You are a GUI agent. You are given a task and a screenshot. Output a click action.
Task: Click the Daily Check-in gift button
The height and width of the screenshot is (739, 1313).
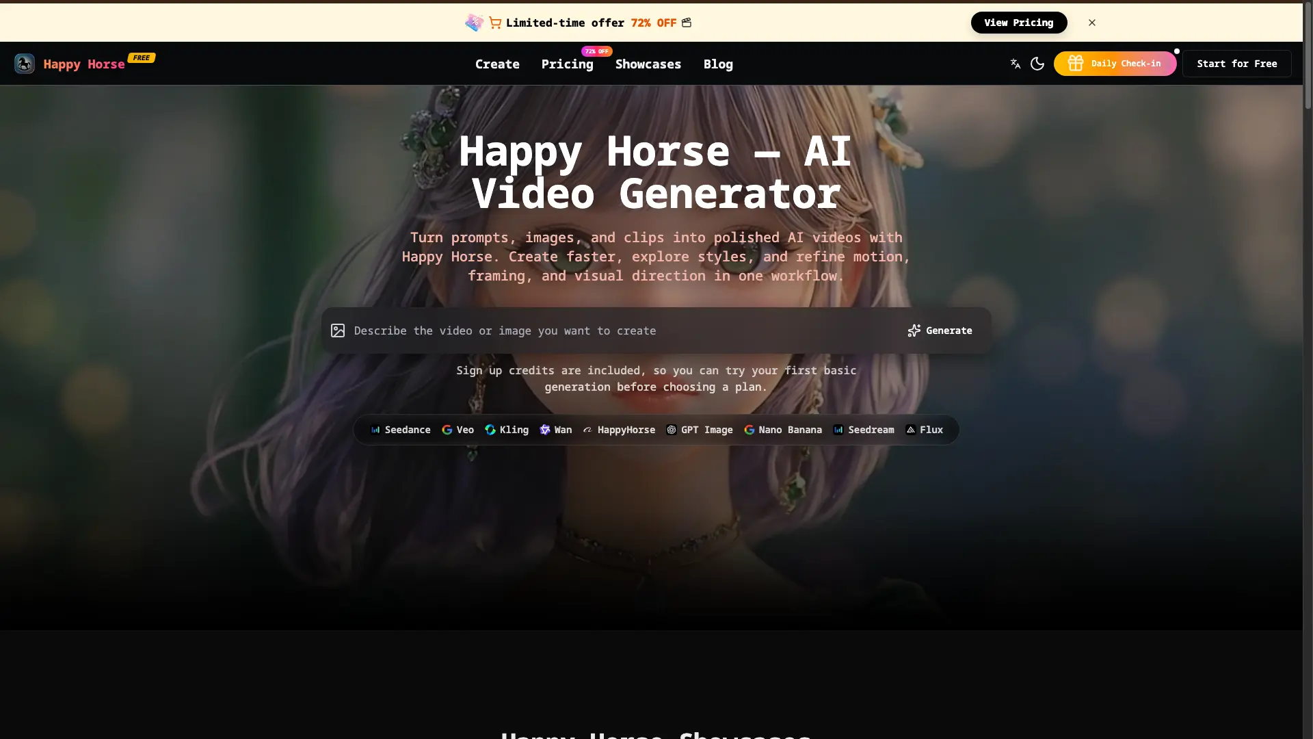click(1115, 64)
